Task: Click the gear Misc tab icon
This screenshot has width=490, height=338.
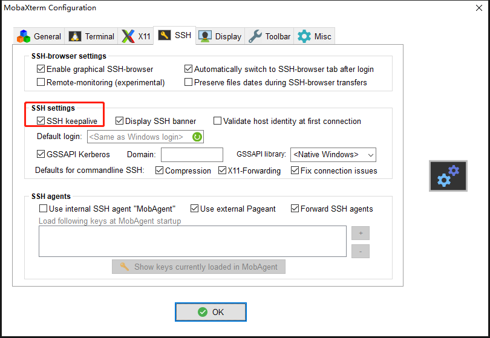Action: click(304, 36)
